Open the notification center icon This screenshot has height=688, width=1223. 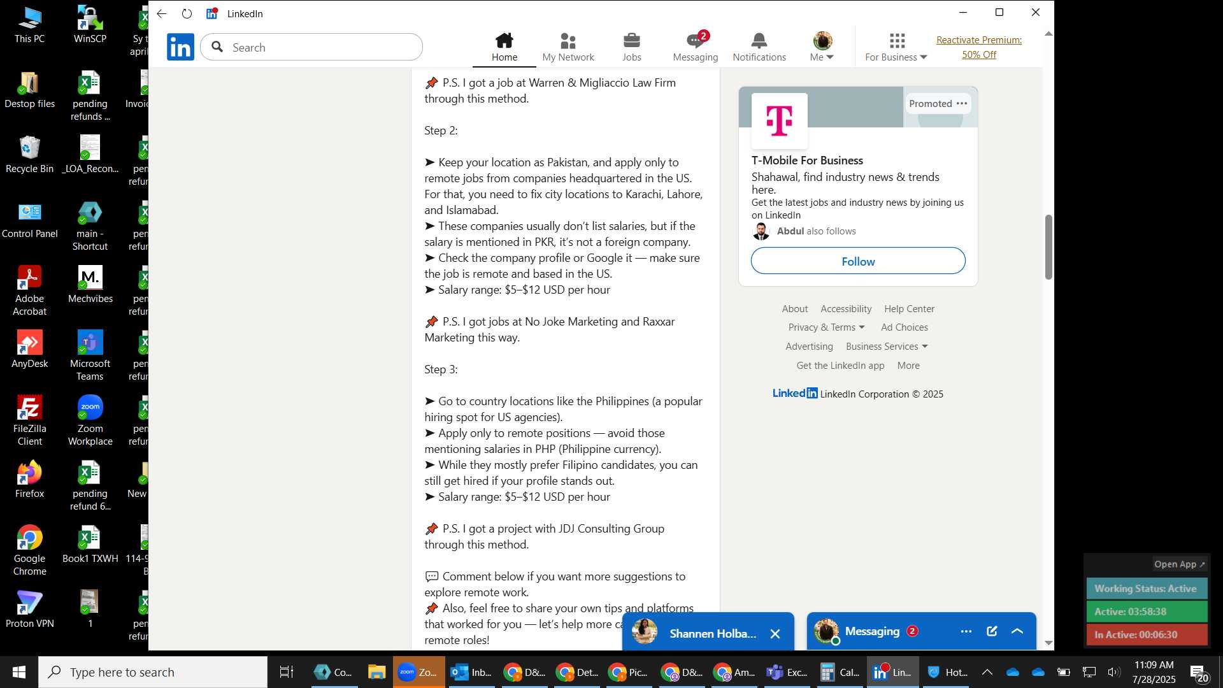[1199, 673]
